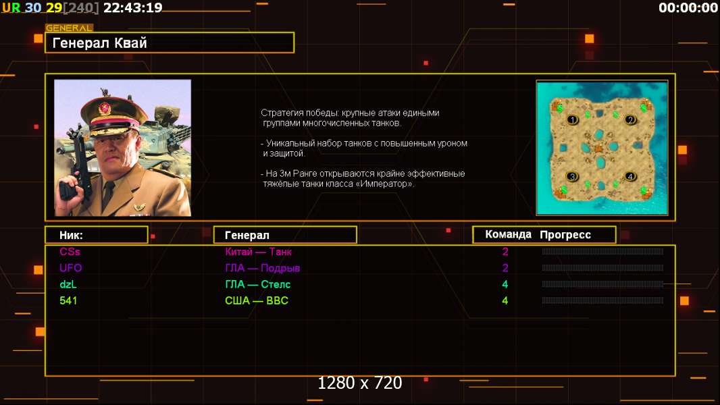Select start position 1 on the map
Image resolution: width=720 pixels, height=405 pixels.
tap(572, 120)
